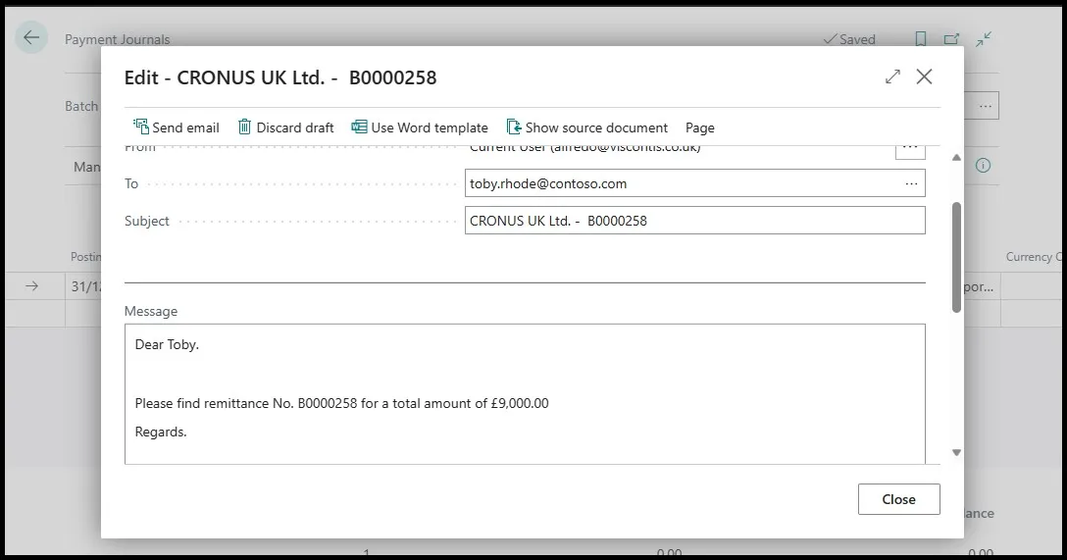Click Discard draft action
The height and width of the screenshot is (560, 1067).
(x=285, y=127)
